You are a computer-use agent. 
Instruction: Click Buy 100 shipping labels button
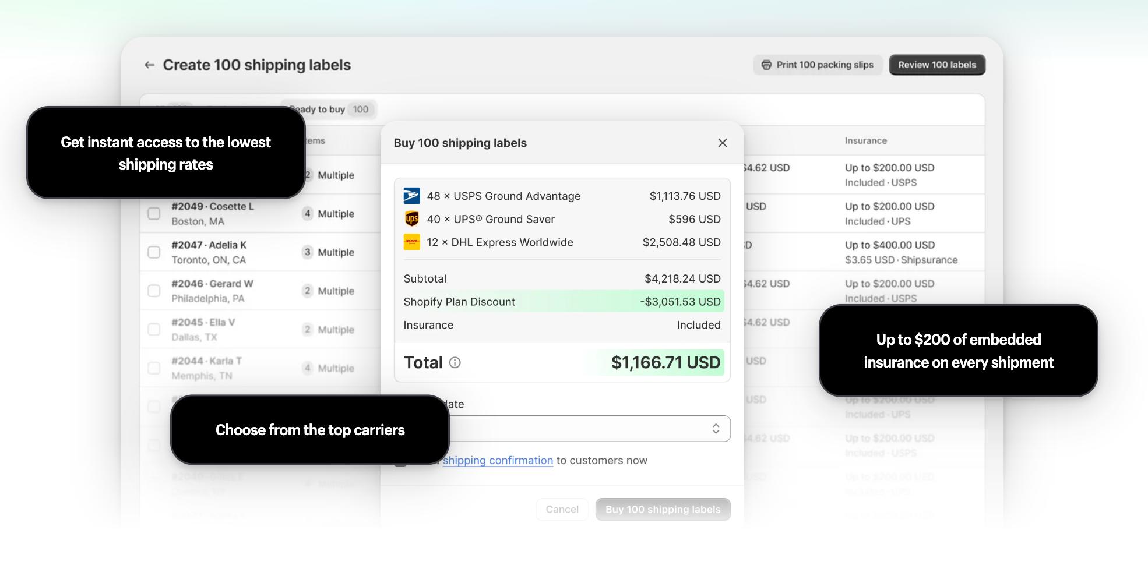pyautogui.click(x=663, y=509)
